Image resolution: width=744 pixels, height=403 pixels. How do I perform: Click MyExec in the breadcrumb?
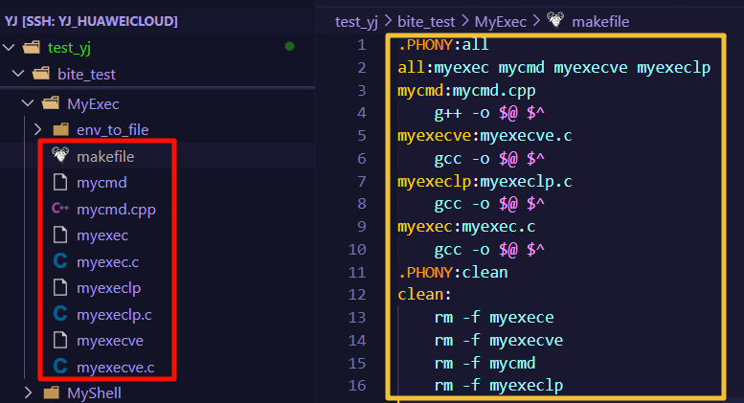(x=501, y=22)
